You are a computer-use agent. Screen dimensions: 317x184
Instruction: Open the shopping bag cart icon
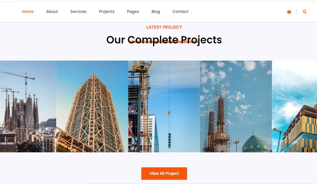coord(289,11)
